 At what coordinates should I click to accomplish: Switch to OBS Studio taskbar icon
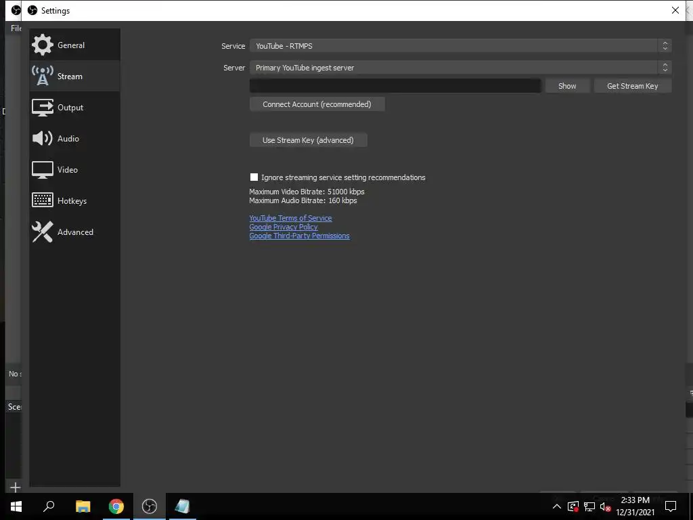pyautogui.click(x=150, y=506)
